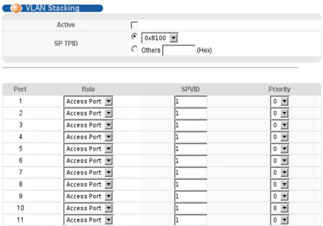
Task: Click the Priority column header
Action: [x=280, y=89]
